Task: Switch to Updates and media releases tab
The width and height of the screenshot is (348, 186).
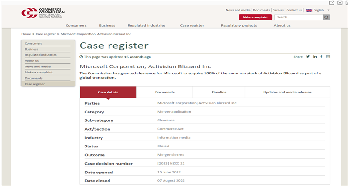Action: point(287,92)
